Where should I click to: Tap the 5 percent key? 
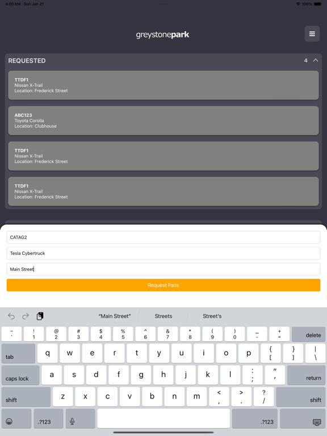pyautogui.click(x=123, y=334)
